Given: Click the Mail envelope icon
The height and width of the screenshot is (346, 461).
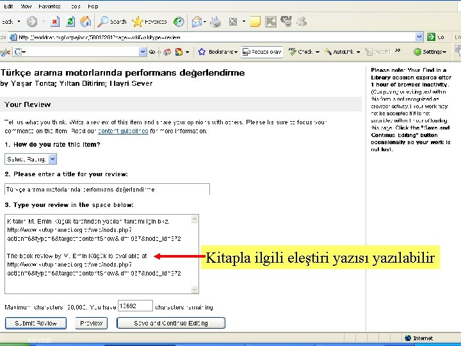Looking at the screenshot, I should pyautogui.click(x=197, y=22).
